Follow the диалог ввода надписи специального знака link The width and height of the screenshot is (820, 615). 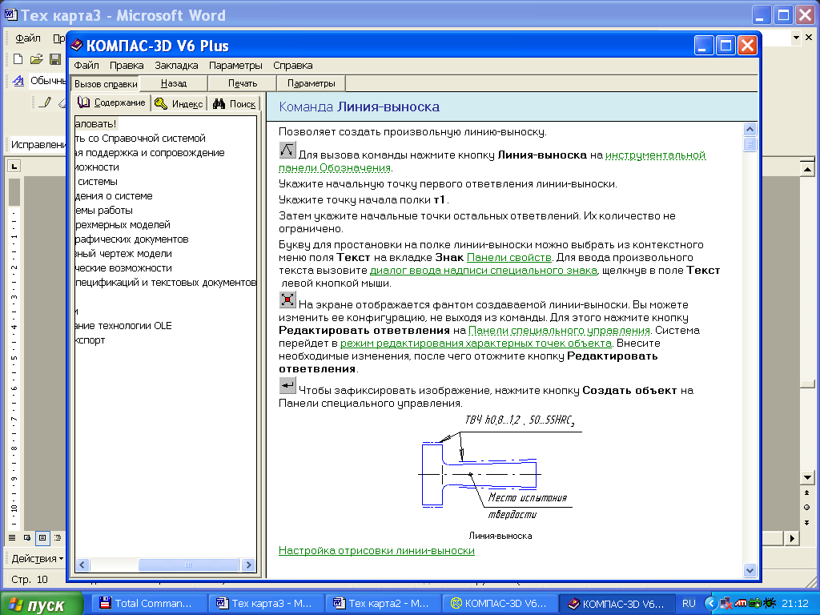pos(483,271)
